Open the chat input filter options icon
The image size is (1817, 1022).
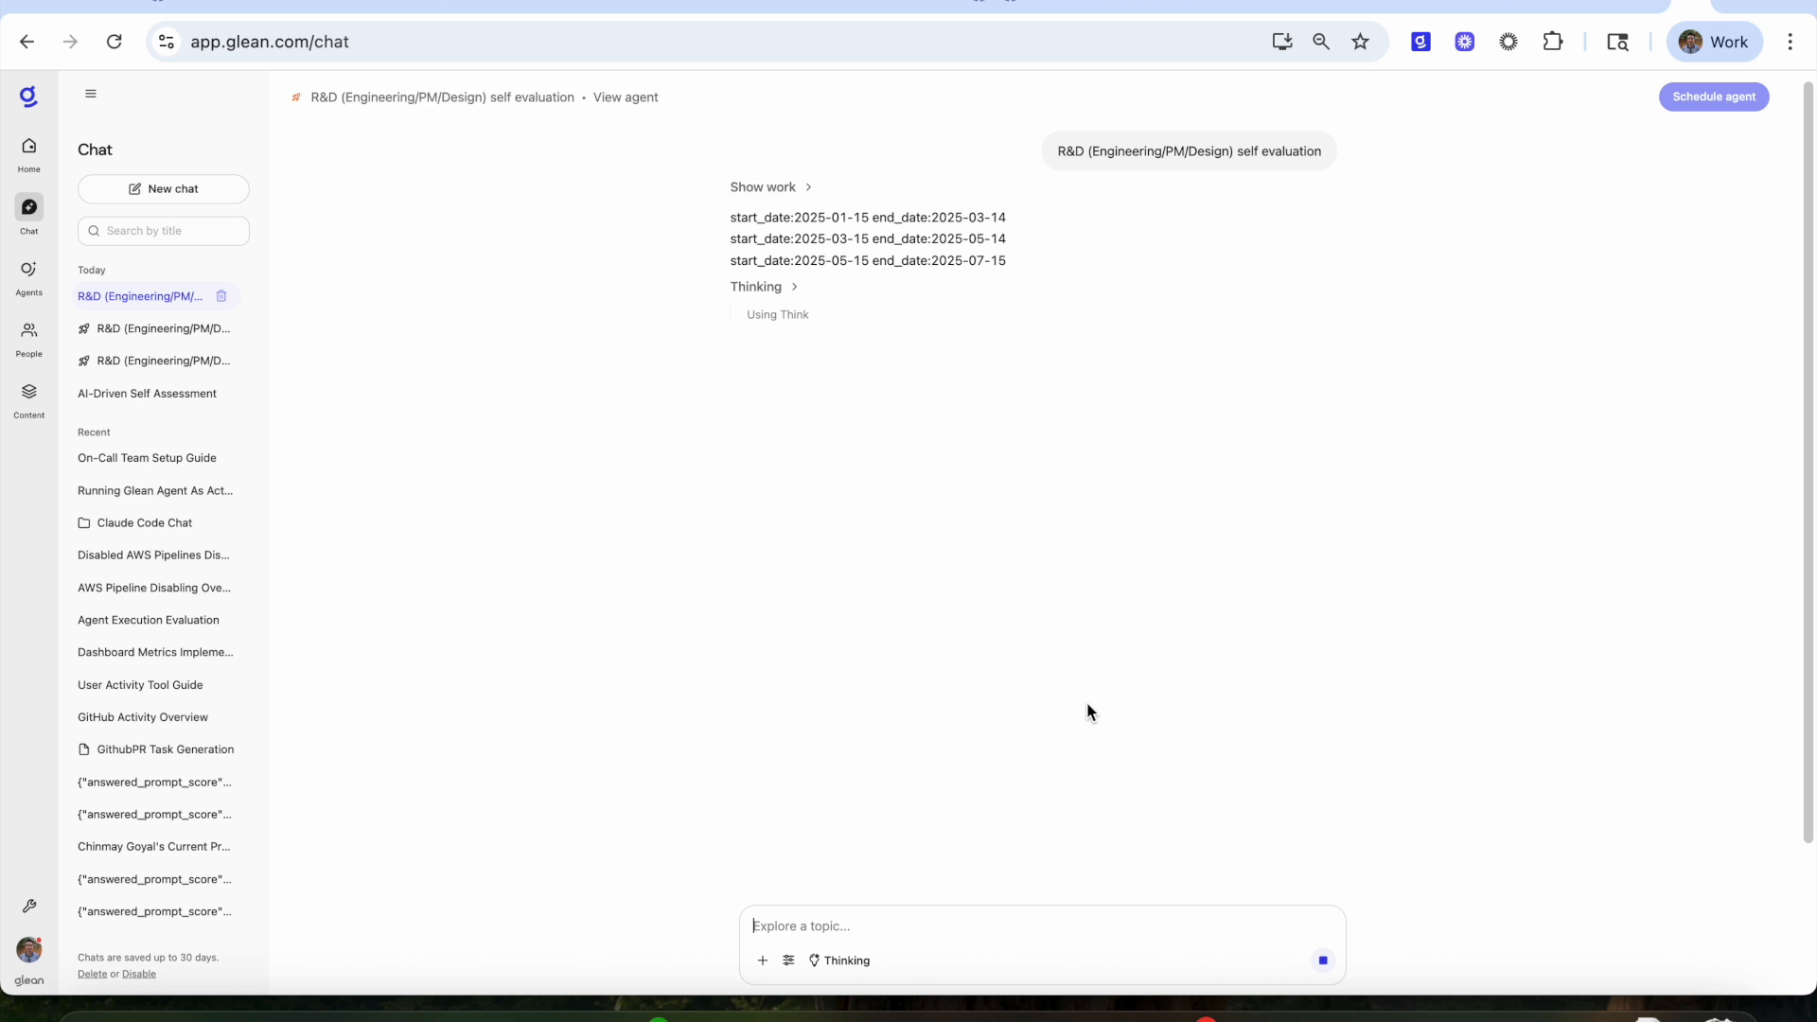(x=789, y=960)
